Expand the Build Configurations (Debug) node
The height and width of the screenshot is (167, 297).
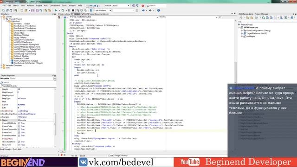click(242, 31)
